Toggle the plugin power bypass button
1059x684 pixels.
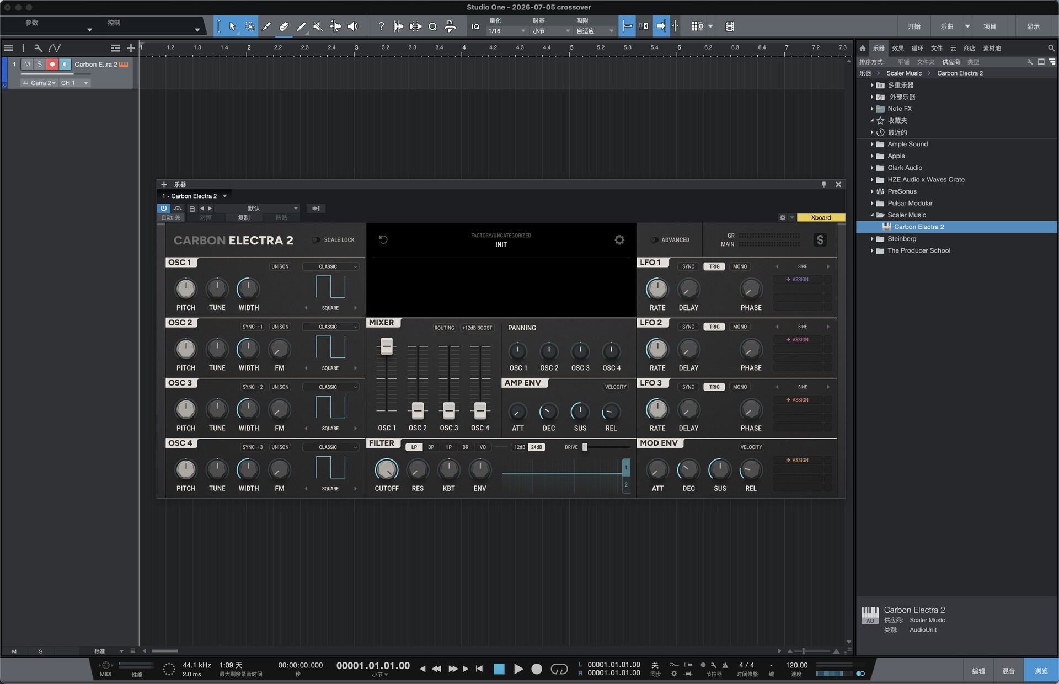coord(164,209)
